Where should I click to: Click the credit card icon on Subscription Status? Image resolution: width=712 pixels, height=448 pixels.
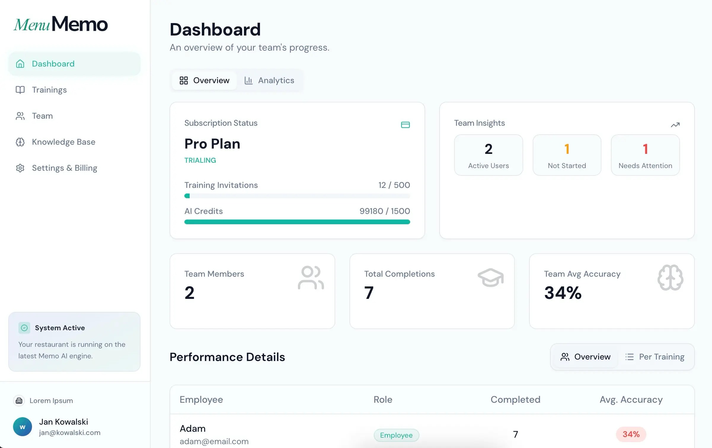pos(406,125)
